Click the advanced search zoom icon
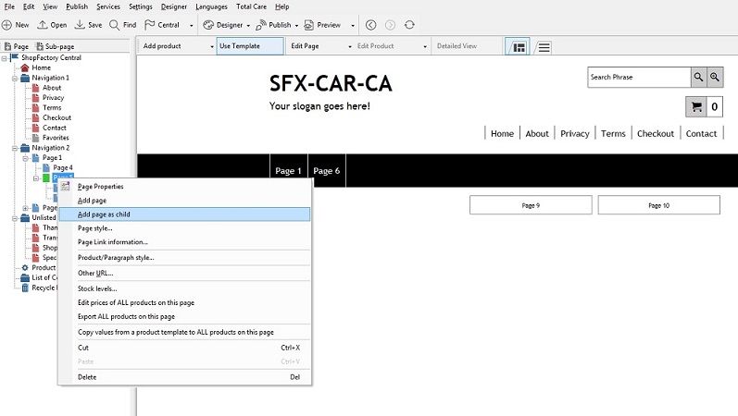The image size is (738, 416). tap(715, 77)
